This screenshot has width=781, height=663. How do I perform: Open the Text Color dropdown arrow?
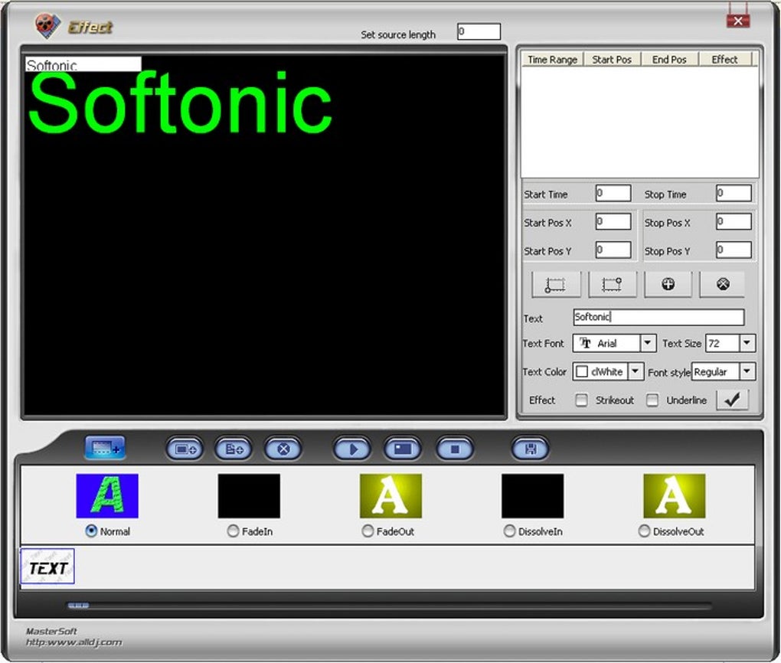[636, 371]
